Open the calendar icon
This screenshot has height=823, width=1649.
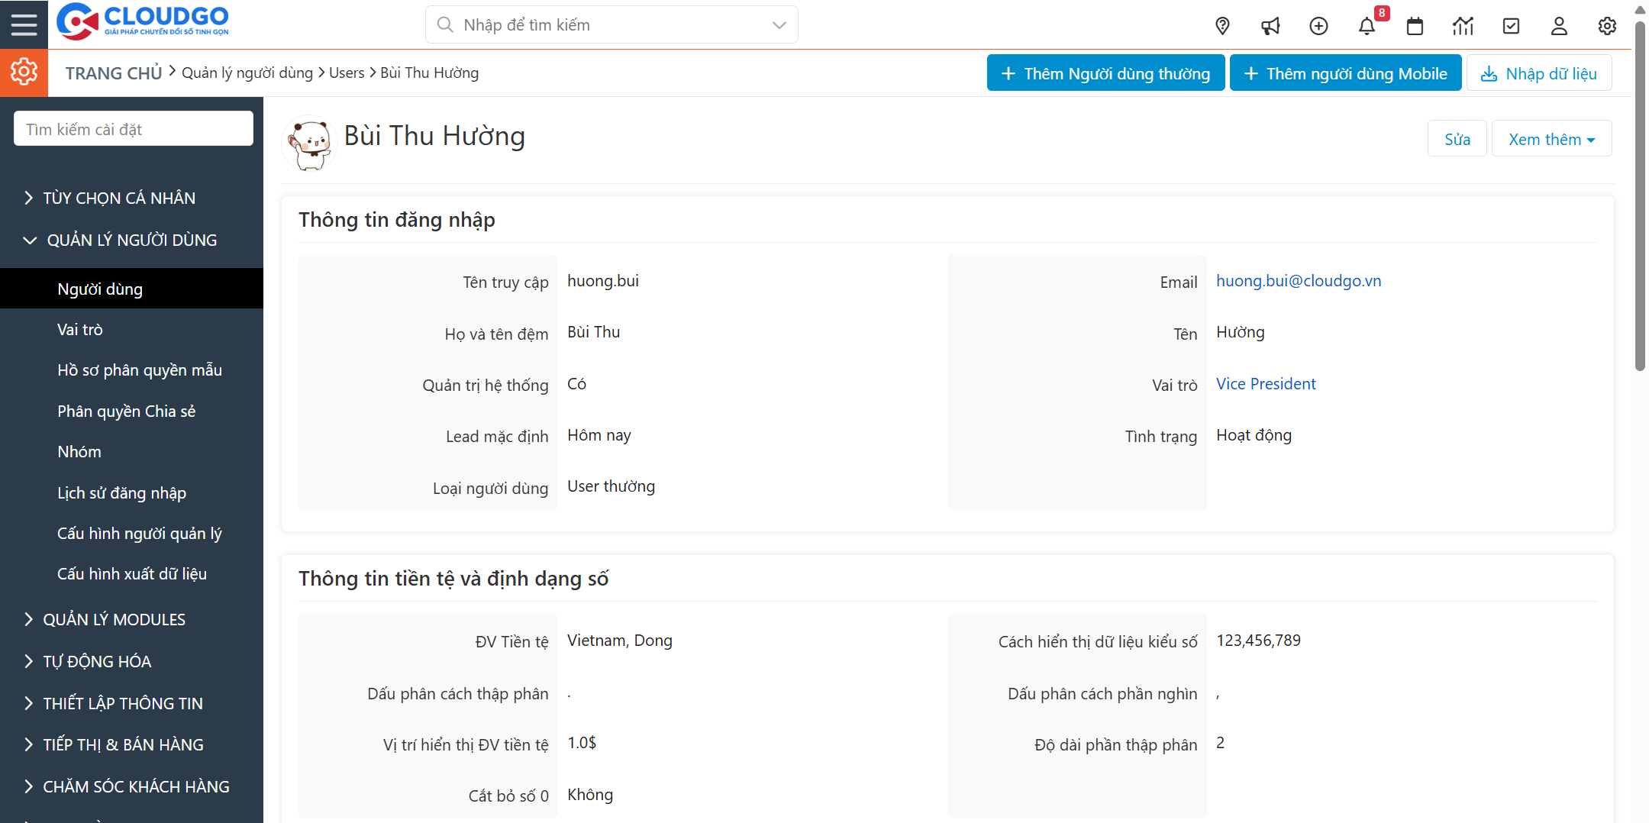pyautogui.click(x=1415, y=26)
